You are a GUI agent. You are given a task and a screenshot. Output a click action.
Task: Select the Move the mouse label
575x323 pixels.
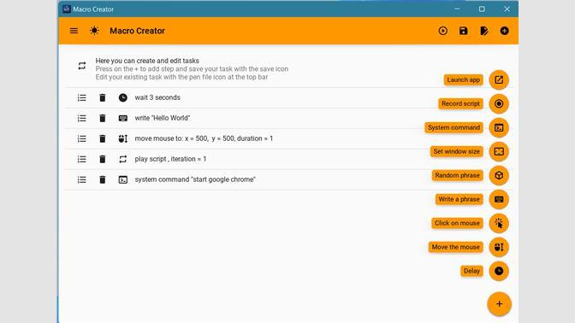point(455,247)
